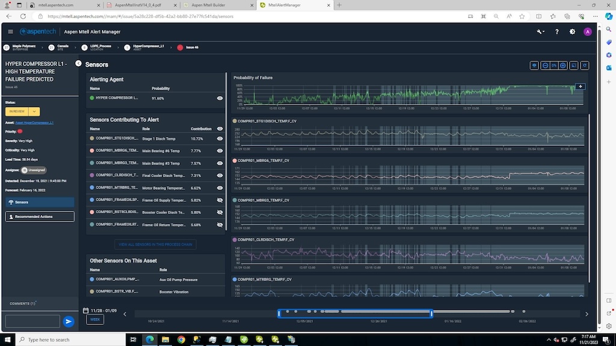Open the browser split screen icon
616x346 pixels.
coord(538,16)
